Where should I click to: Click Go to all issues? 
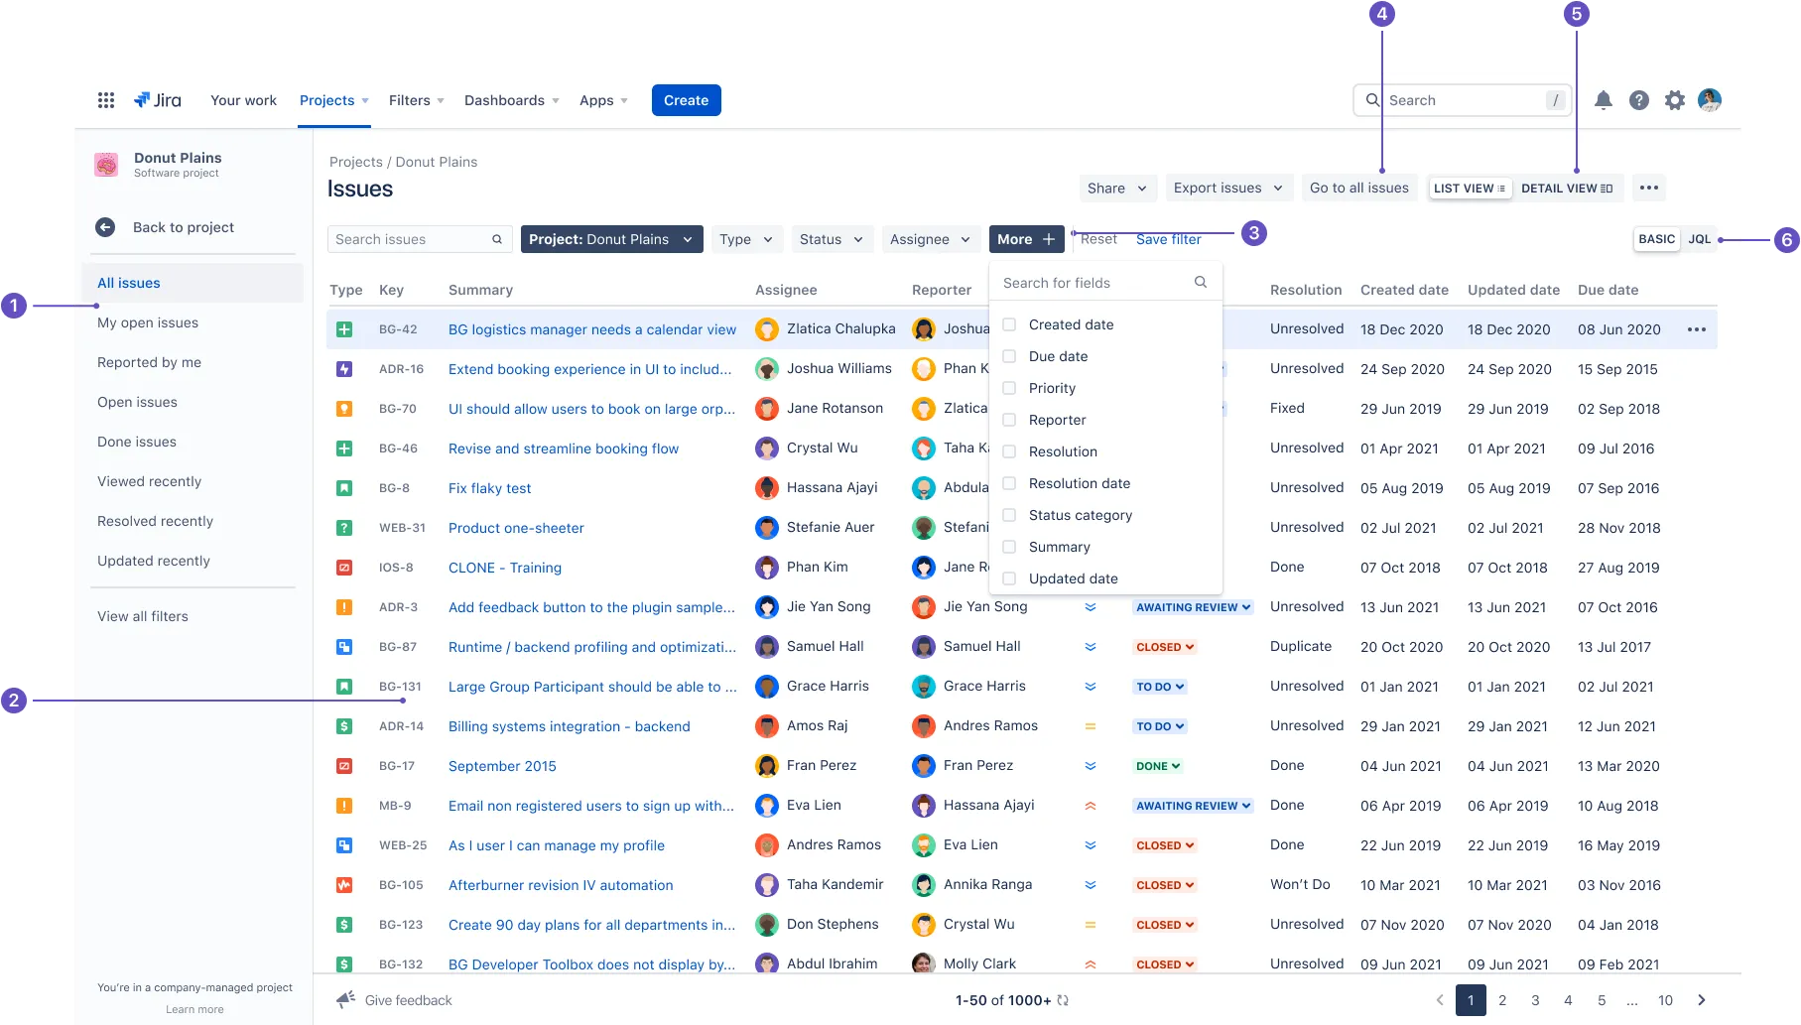(x=1359, y=188)
